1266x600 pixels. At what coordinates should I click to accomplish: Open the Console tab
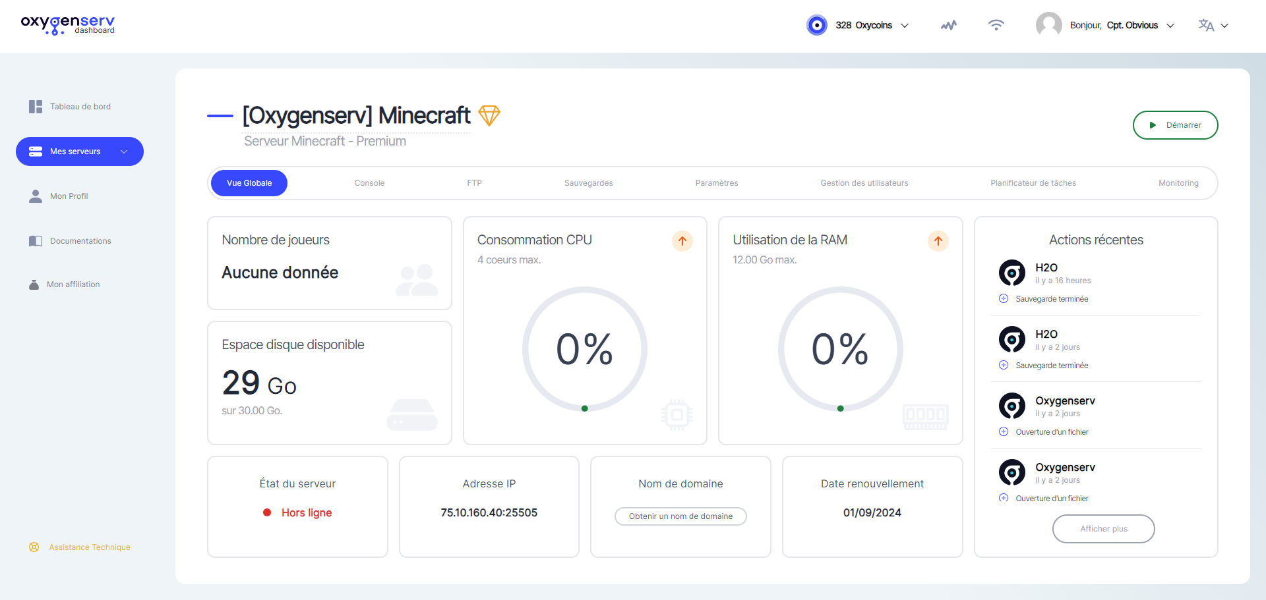pos(369,183)
